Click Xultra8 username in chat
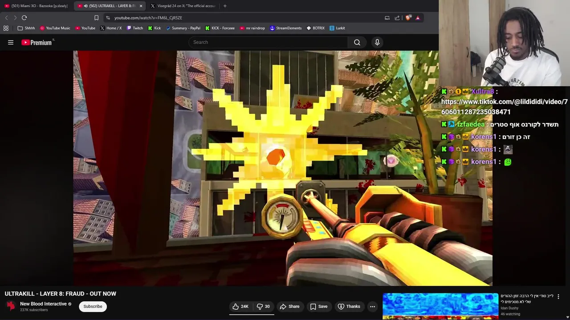The height and width of the screenshot is (320, 570). click(x=482, y=92)
